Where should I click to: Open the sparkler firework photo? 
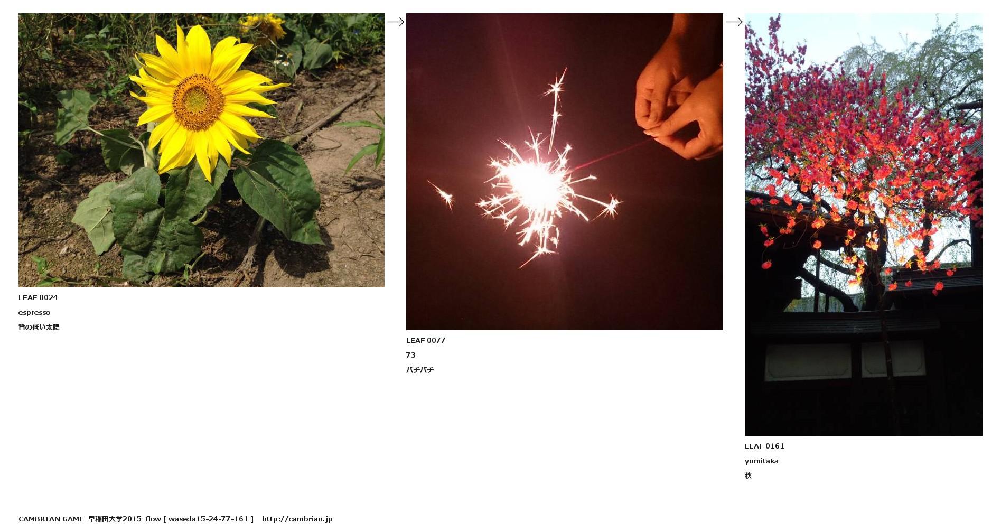564,172
